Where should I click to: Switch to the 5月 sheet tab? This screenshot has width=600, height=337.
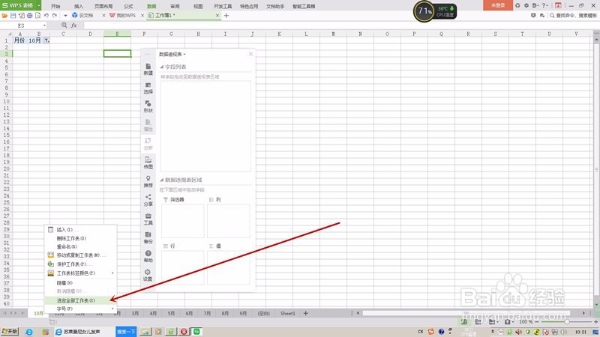tap(171, 313)
